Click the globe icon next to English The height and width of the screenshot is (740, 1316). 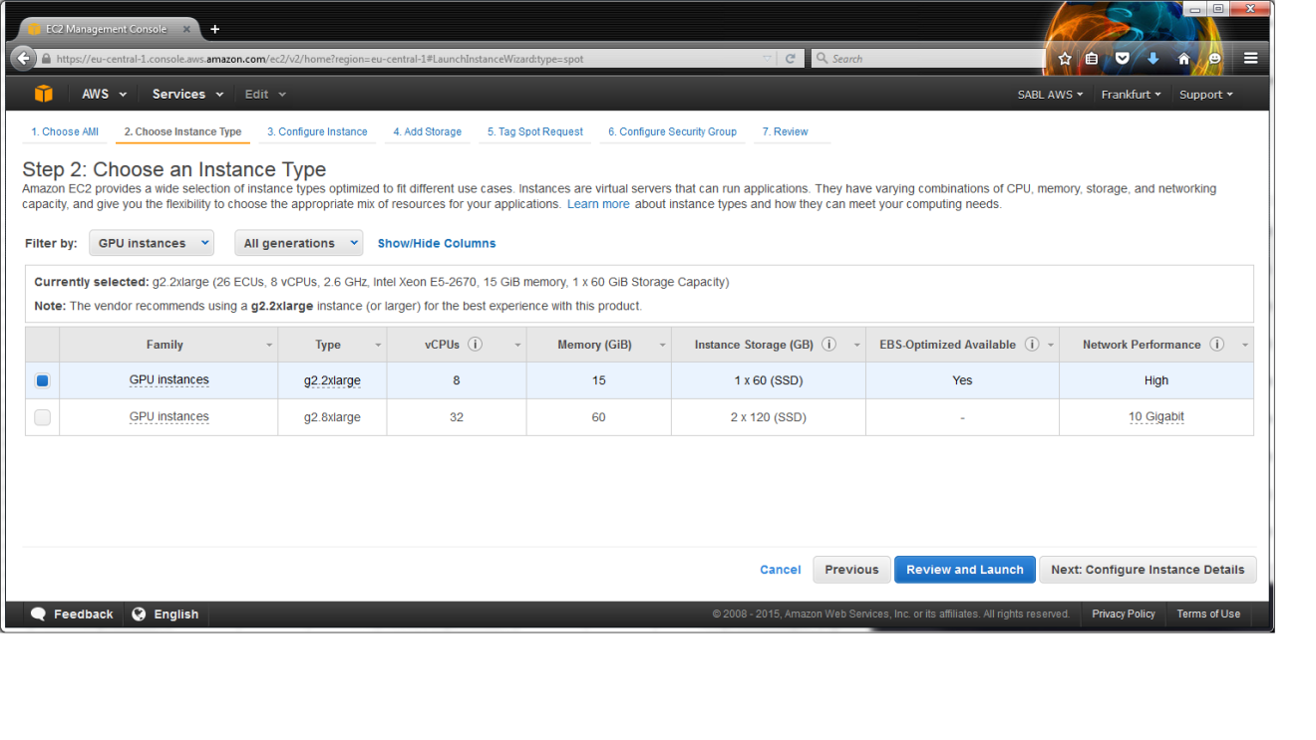140,614
